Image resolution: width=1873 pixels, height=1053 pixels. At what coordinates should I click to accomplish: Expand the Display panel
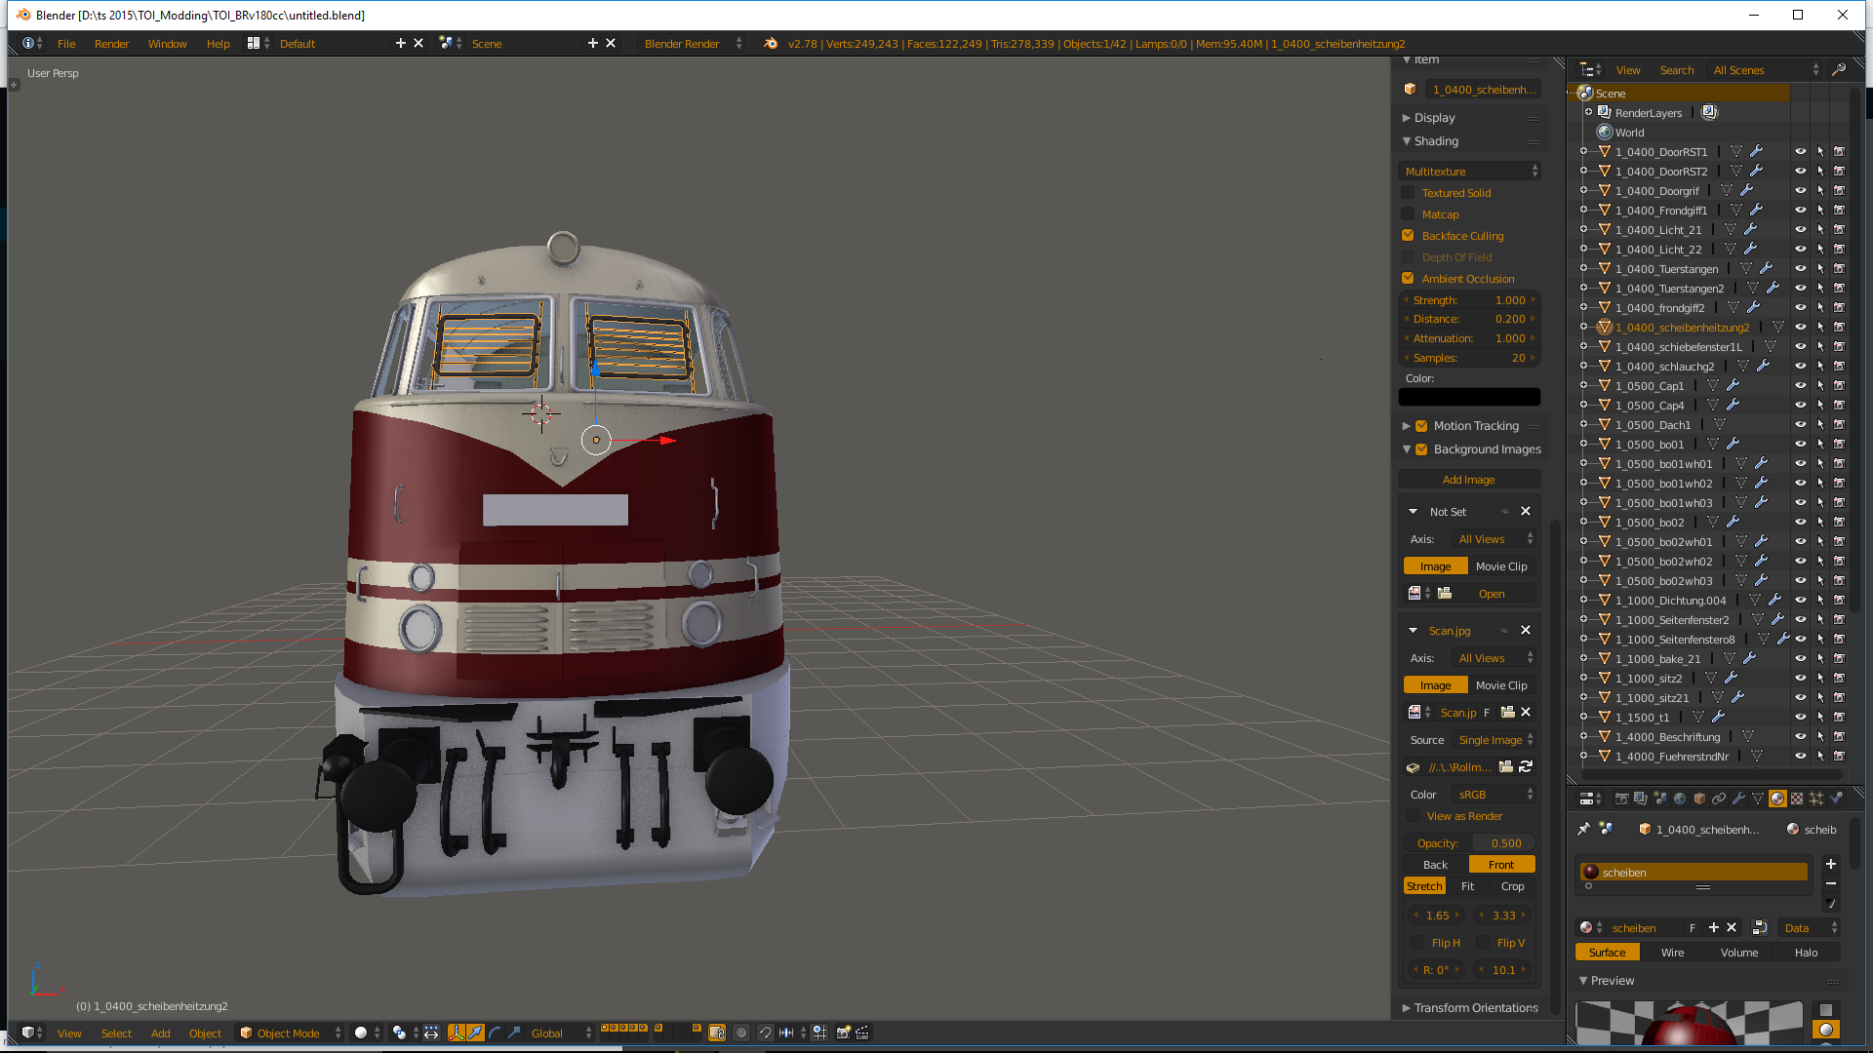[1434, 118]
